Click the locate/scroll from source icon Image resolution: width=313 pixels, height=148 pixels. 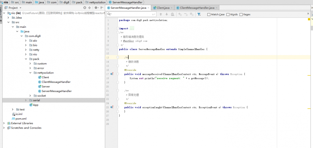coord(85,8)
